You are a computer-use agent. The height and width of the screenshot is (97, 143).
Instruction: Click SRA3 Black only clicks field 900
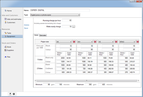(124, 58)
